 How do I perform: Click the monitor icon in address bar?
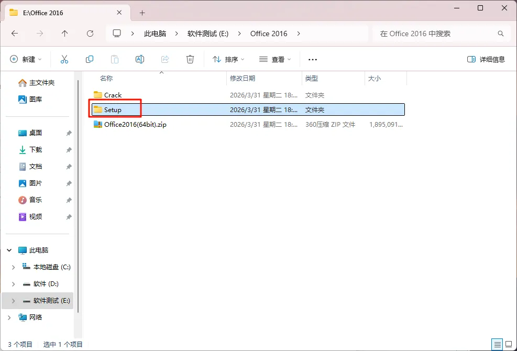(x=117, y=34)
